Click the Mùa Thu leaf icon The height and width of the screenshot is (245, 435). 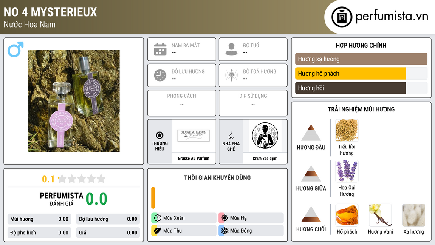158,231
